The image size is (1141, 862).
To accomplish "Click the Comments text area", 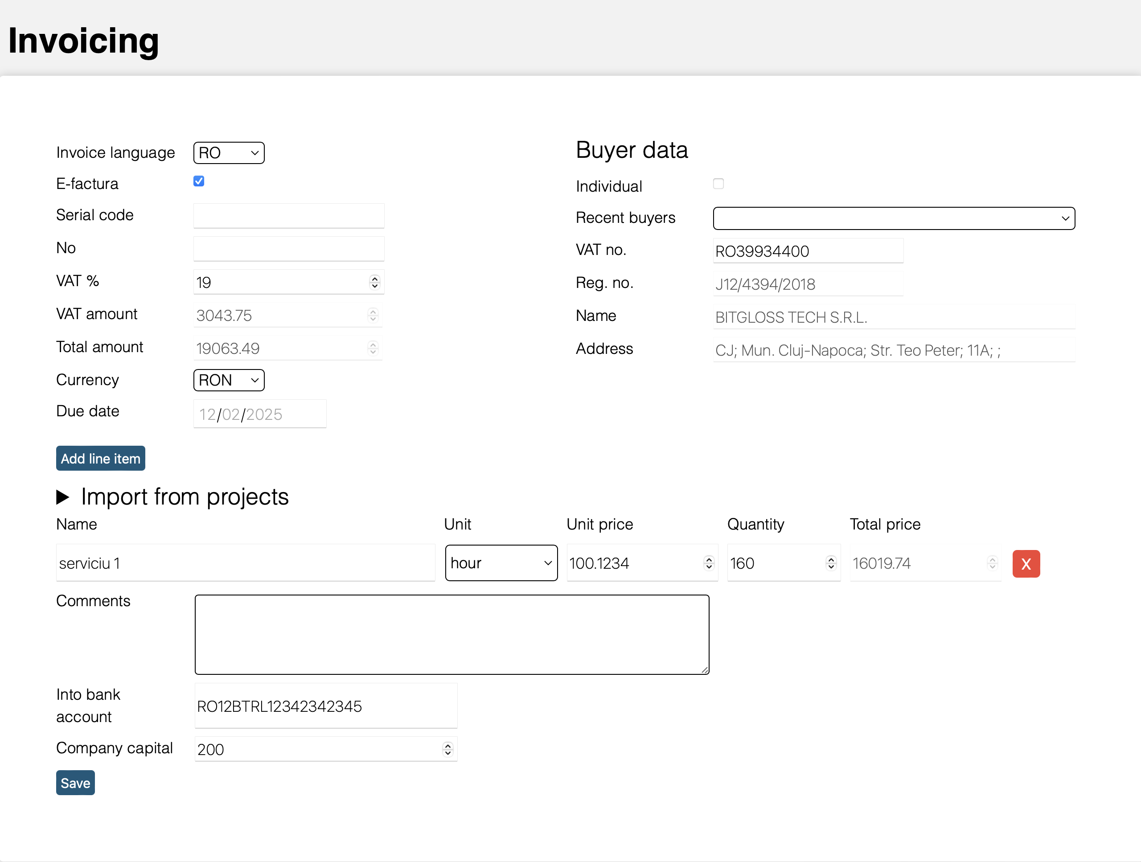I will click(x=452, y=635).
